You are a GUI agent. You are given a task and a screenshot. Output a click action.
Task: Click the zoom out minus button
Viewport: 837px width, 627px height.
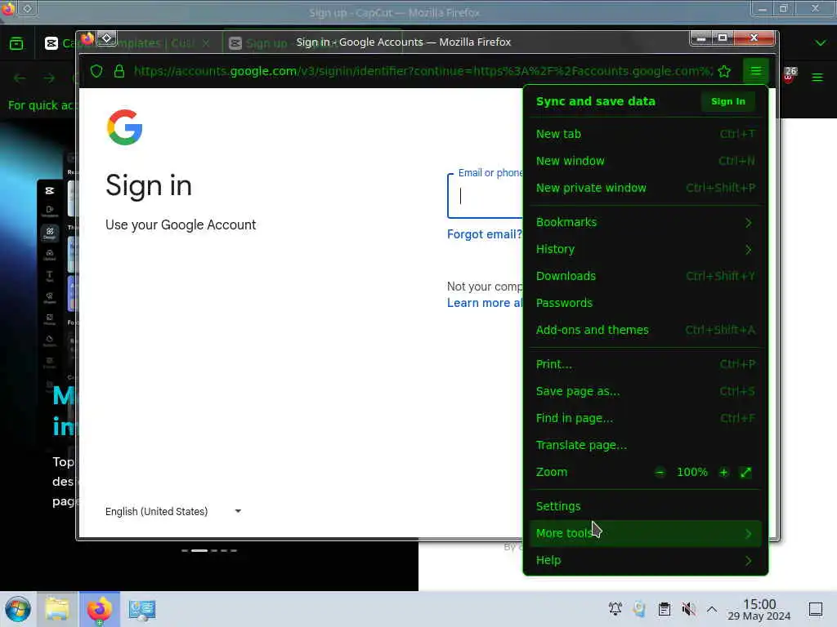coord(660,473)
